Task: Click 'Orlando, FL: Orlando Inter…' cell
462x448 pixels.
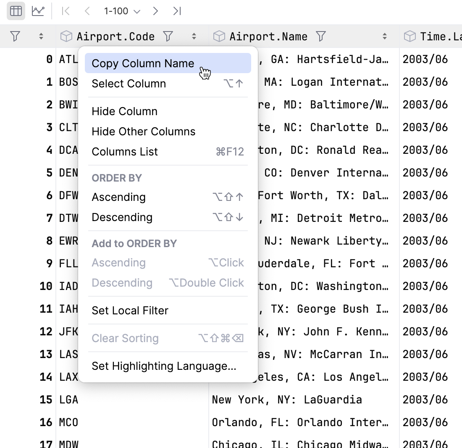Action: click(x=304, y=422)
